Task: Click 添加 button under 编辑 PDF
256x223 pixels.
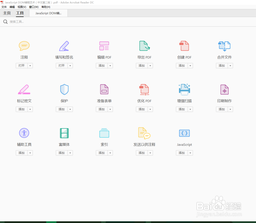Action: (x=102, y=65)
